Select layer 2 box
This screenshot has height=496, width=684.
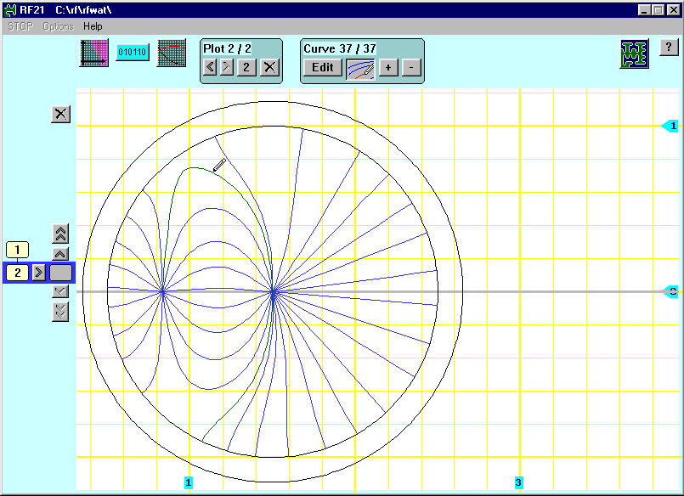click(x=18, y=273)
